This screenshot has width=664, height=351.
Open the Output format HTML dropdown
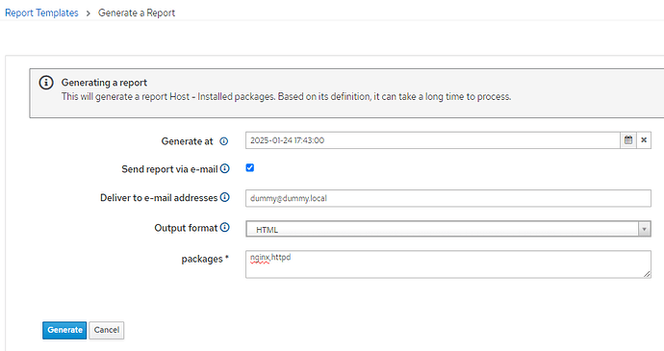pos(448,229)
